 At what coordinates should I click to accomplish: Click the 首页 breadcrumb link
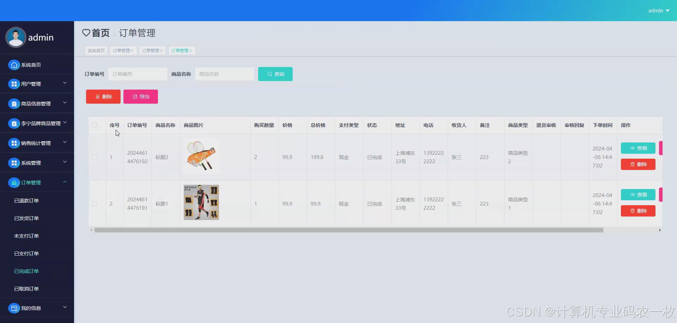click(x=100, y=33)
